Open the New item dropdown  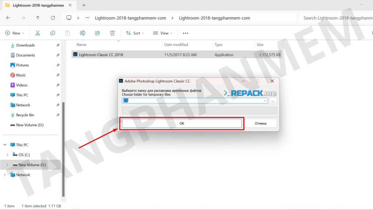coord(15,33)
